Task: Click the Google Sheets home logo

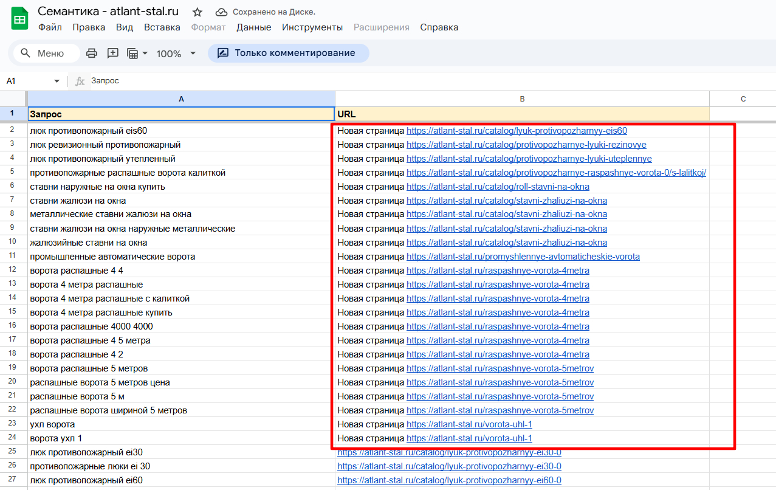Action: pyautogui.click(x=19, y=18)
